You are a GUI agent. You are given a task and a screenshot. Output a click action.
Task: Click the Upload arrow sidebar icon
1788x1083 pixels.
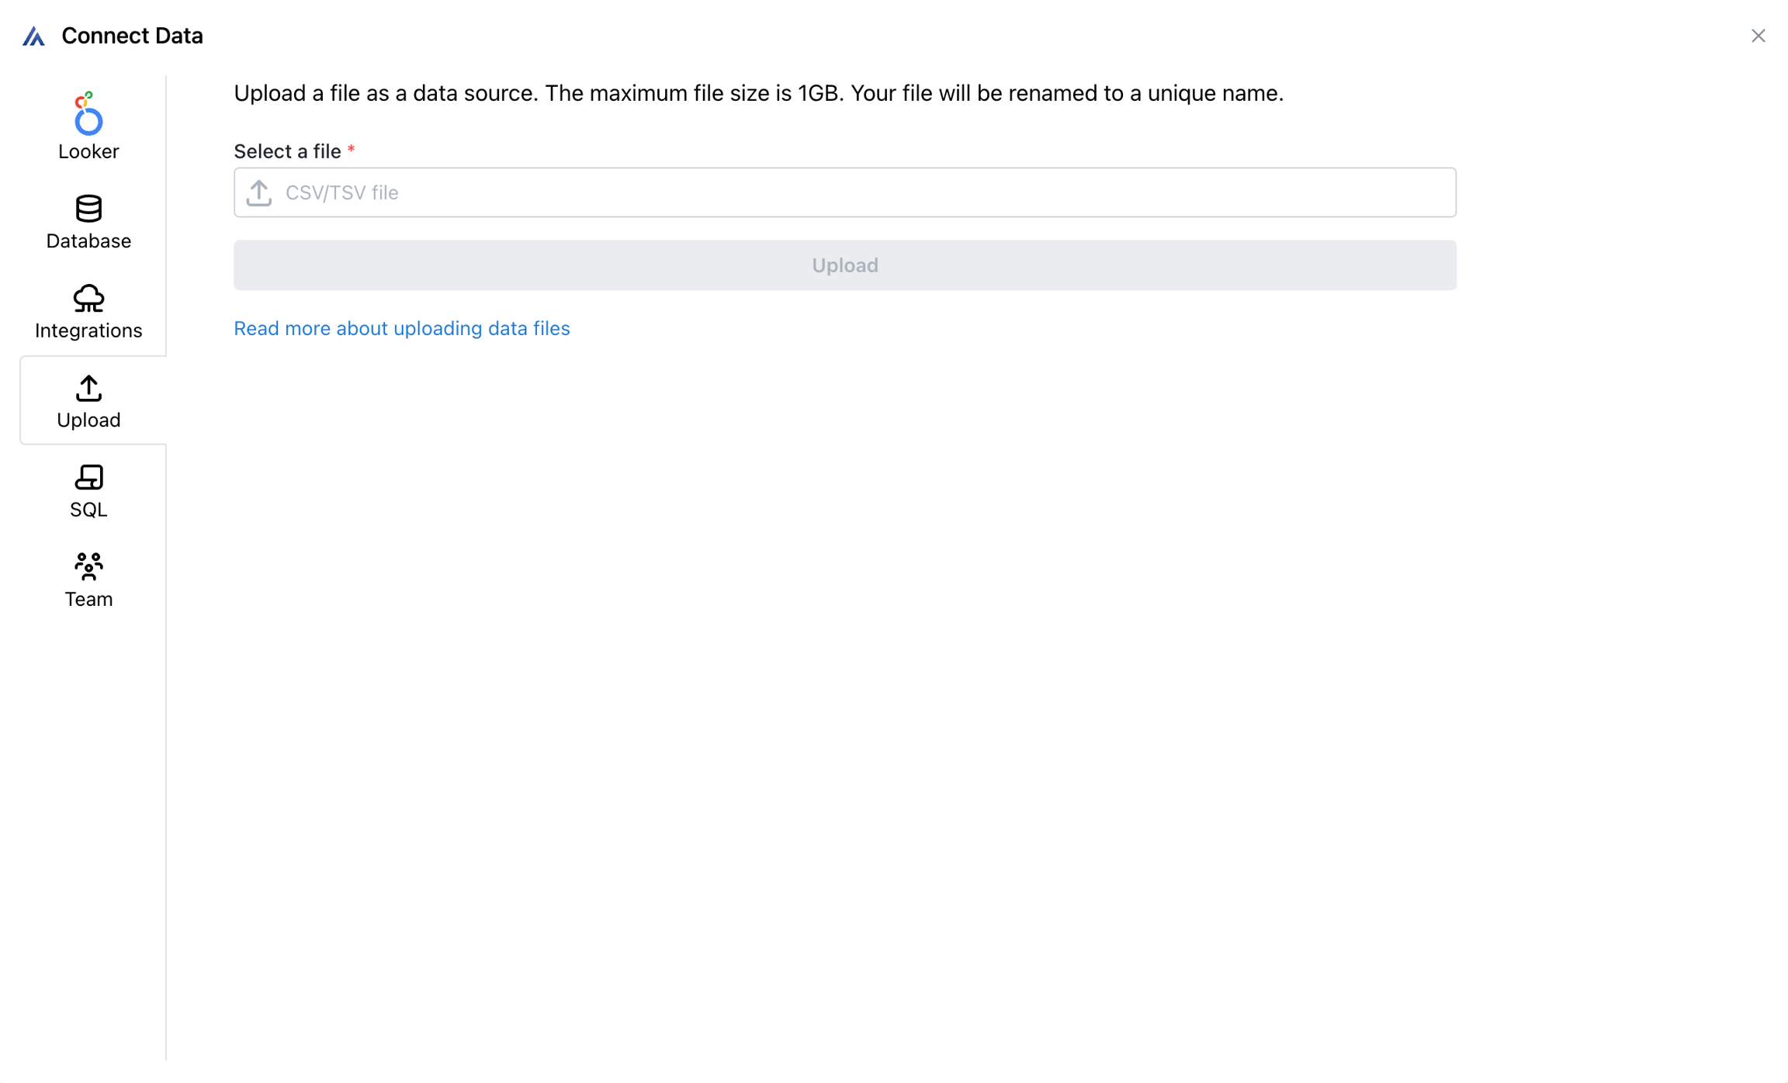[88, 388]
